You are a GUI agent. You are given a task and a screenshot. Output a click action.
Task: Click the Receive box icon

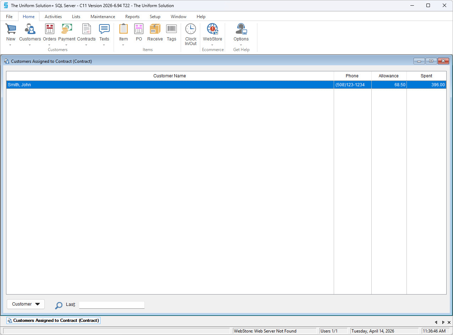pyautogui.click(x=155, y=29)
